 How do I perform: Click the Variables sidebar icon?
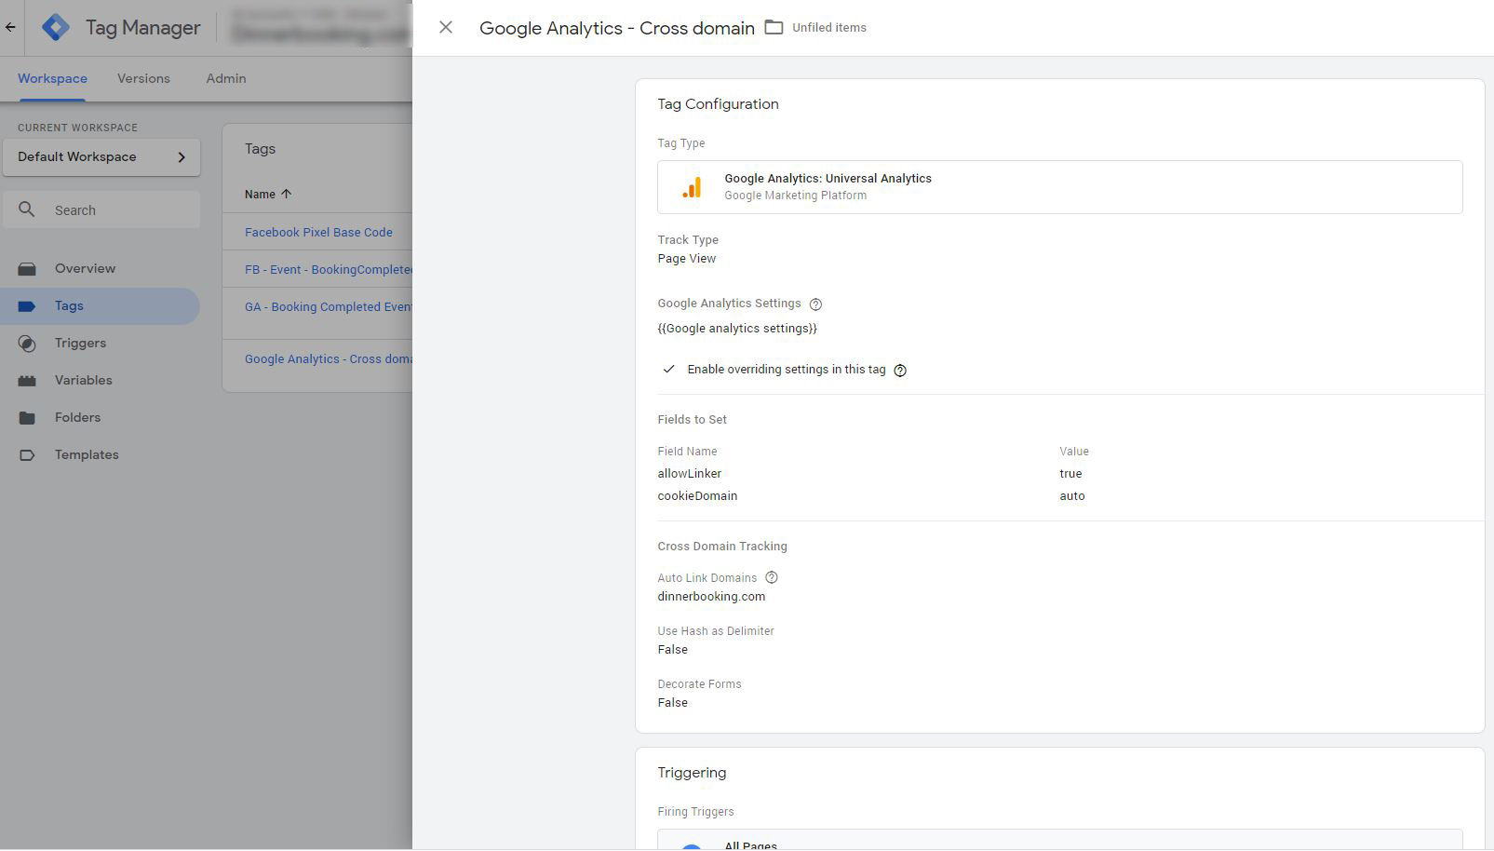(27, 381)
